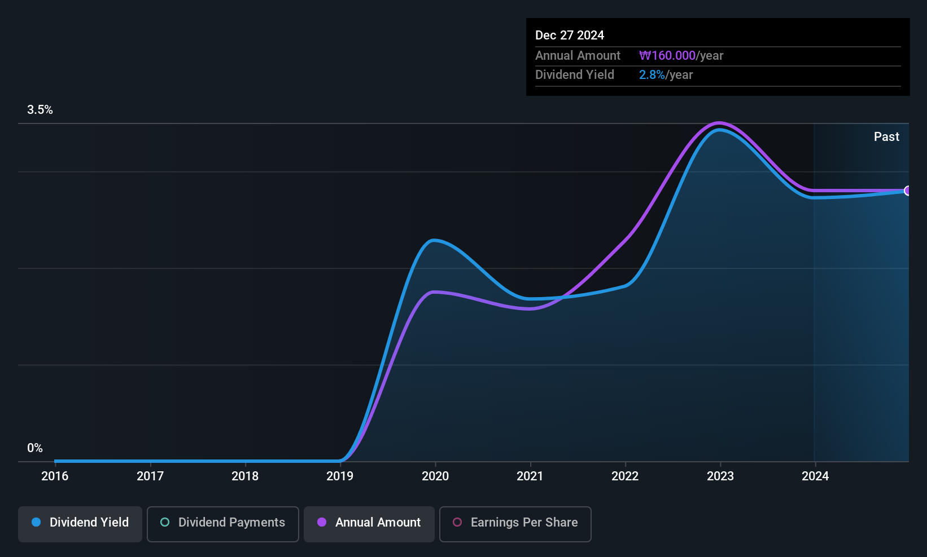The height and width of the screenshot is (557, 927).
Task: Click the 2.8%/year dividend yield value
Action: 666,74
